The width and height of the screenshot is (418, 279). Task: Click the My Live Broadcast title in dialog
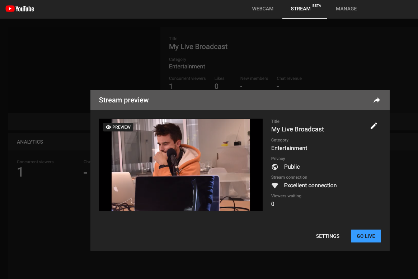(297, 129)
